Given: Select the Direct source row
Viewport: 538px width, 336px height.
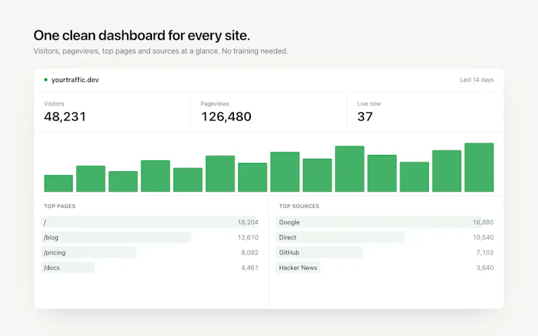Looking at the screenshot, I should tap(385, 238).
